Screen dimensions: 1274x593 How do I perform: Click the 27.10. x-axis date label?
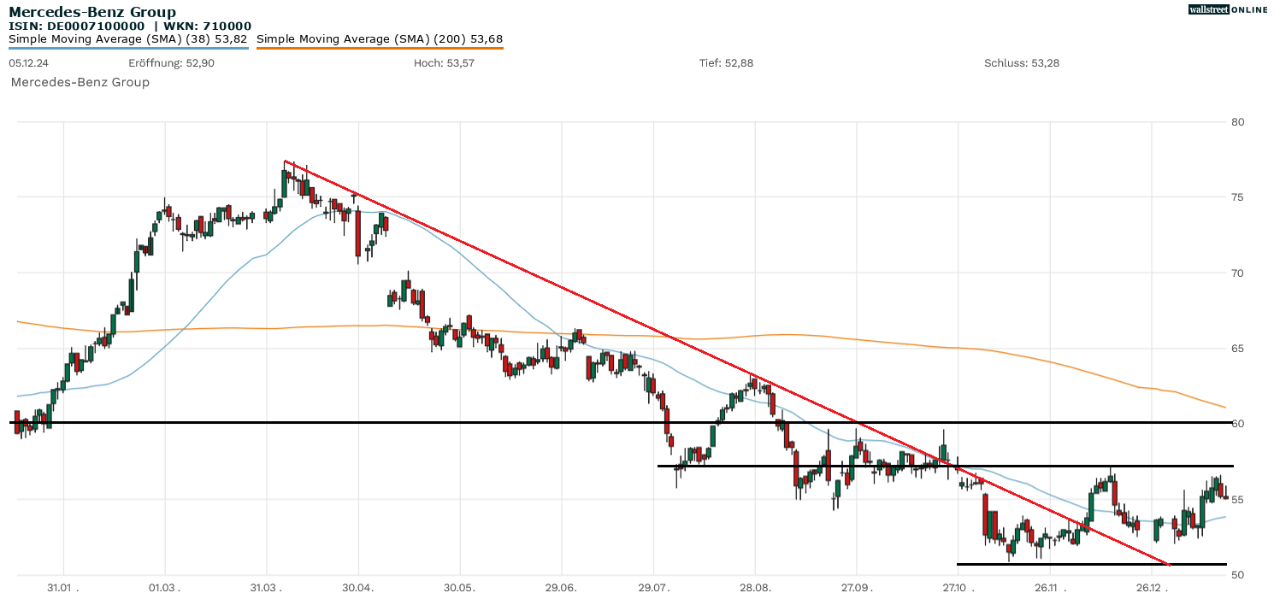(958, 588)
